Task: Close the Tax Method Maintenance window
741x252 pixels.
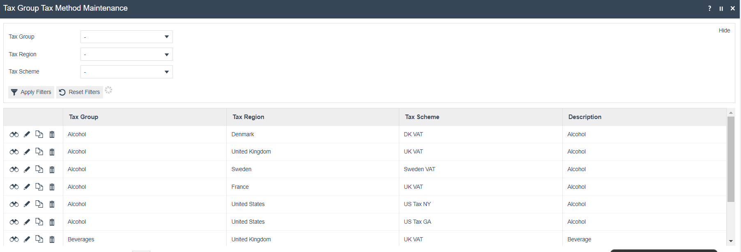Action: coord(732,8)
